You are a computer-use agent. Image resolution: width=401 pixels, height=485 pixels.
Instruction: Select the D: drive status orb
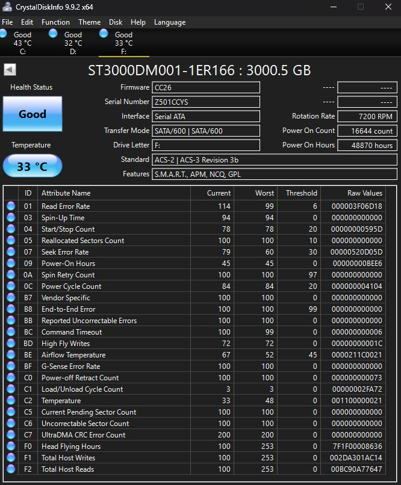coord(53,33)
